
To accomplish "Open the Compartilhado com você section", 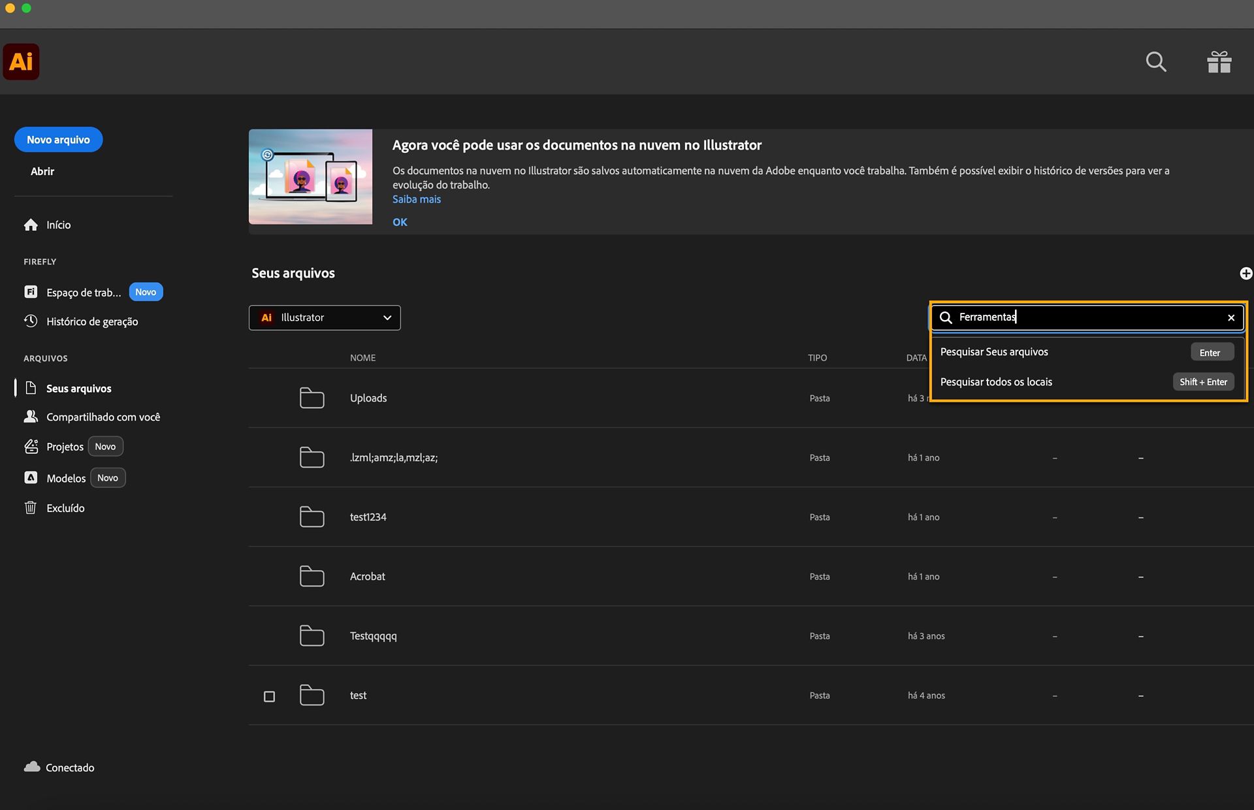I will (x=92, y=417).
